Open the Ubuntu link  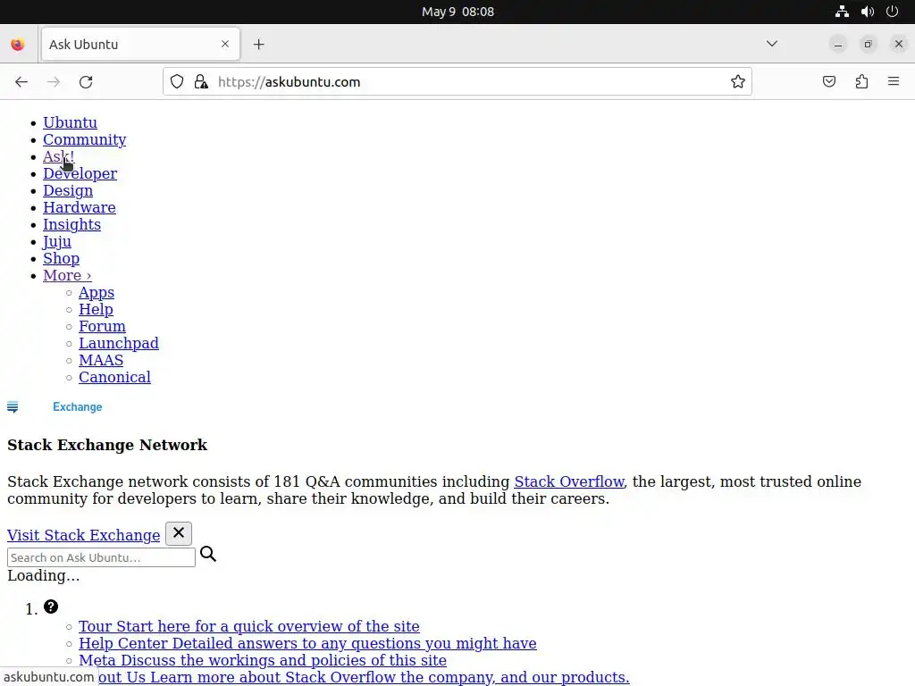(70, 122)
